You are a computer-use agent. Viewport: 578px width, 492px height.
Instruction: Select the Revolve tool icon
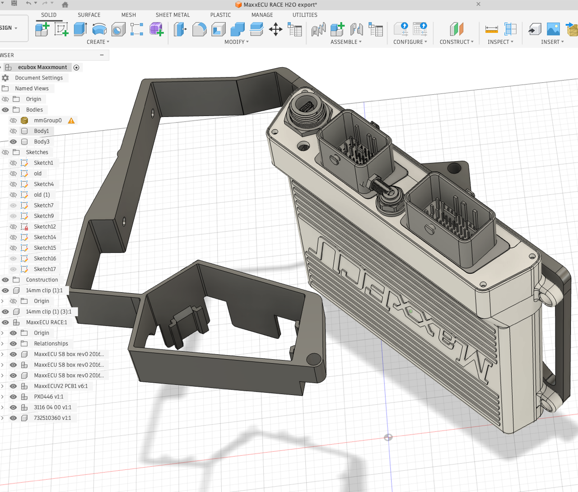click(99, 29)
